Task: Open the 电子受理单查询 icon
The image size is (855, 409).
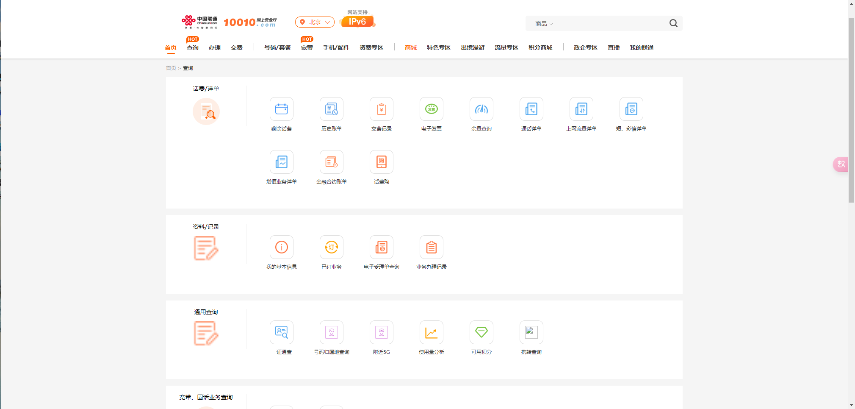Action: (382, 247)
